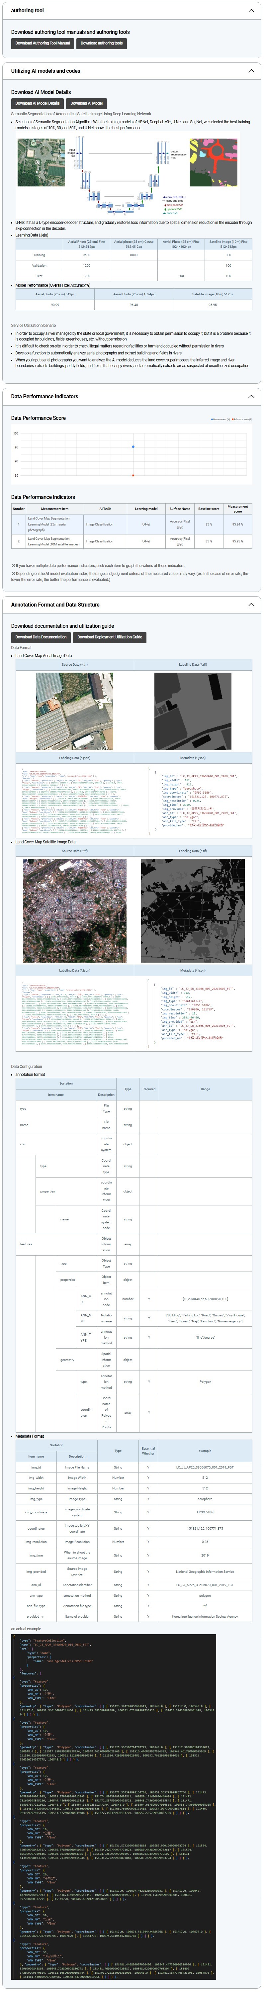Collapse the Utilizing AI models and codes section
Image resolution: width=264 pixels, height=1992 pixels.
[251, 70]
